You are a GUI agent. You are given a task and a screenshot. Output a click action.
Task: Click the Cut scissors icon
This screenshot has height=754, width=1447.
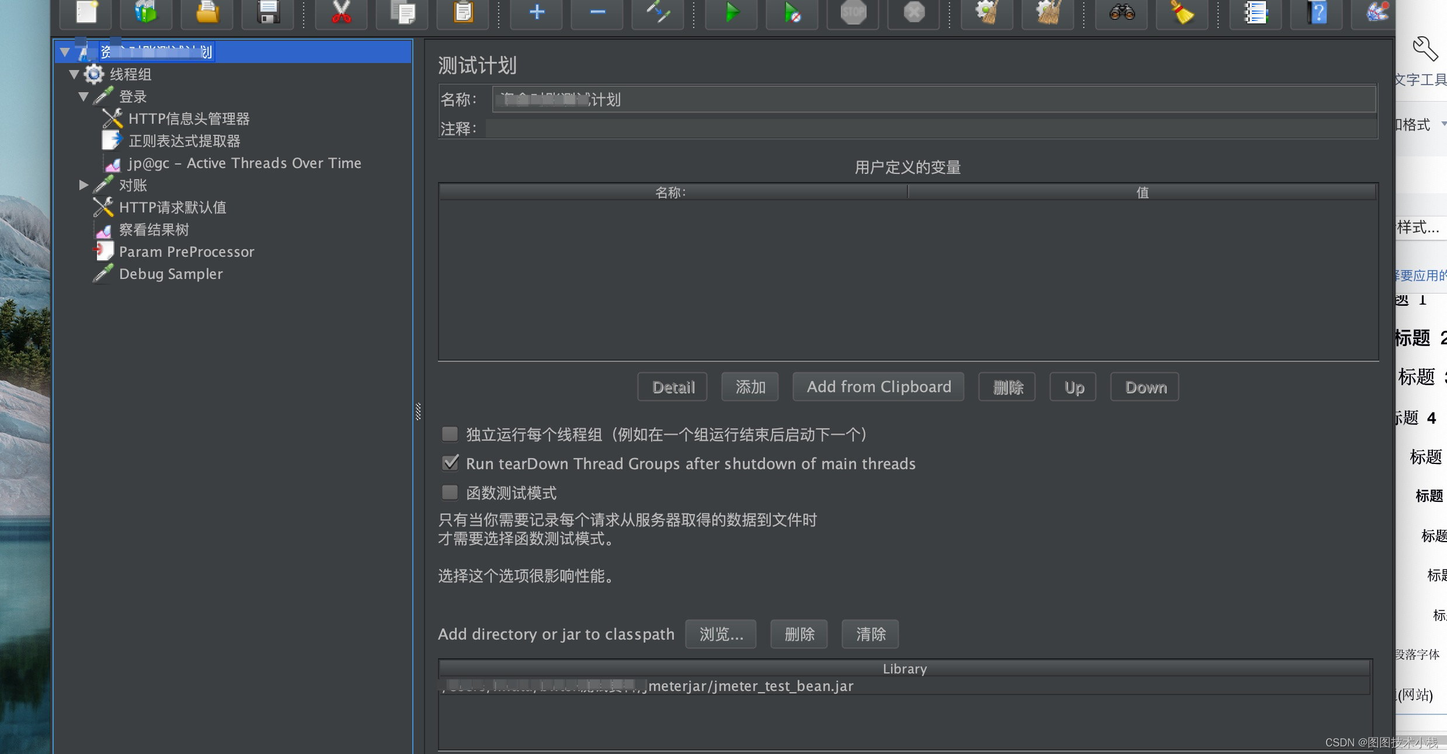pyautogui.click(x=341, y=13)
